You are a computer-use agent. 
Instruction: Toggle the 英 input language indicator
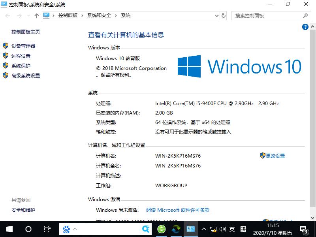pyautogui.click(x=232, y=229)
